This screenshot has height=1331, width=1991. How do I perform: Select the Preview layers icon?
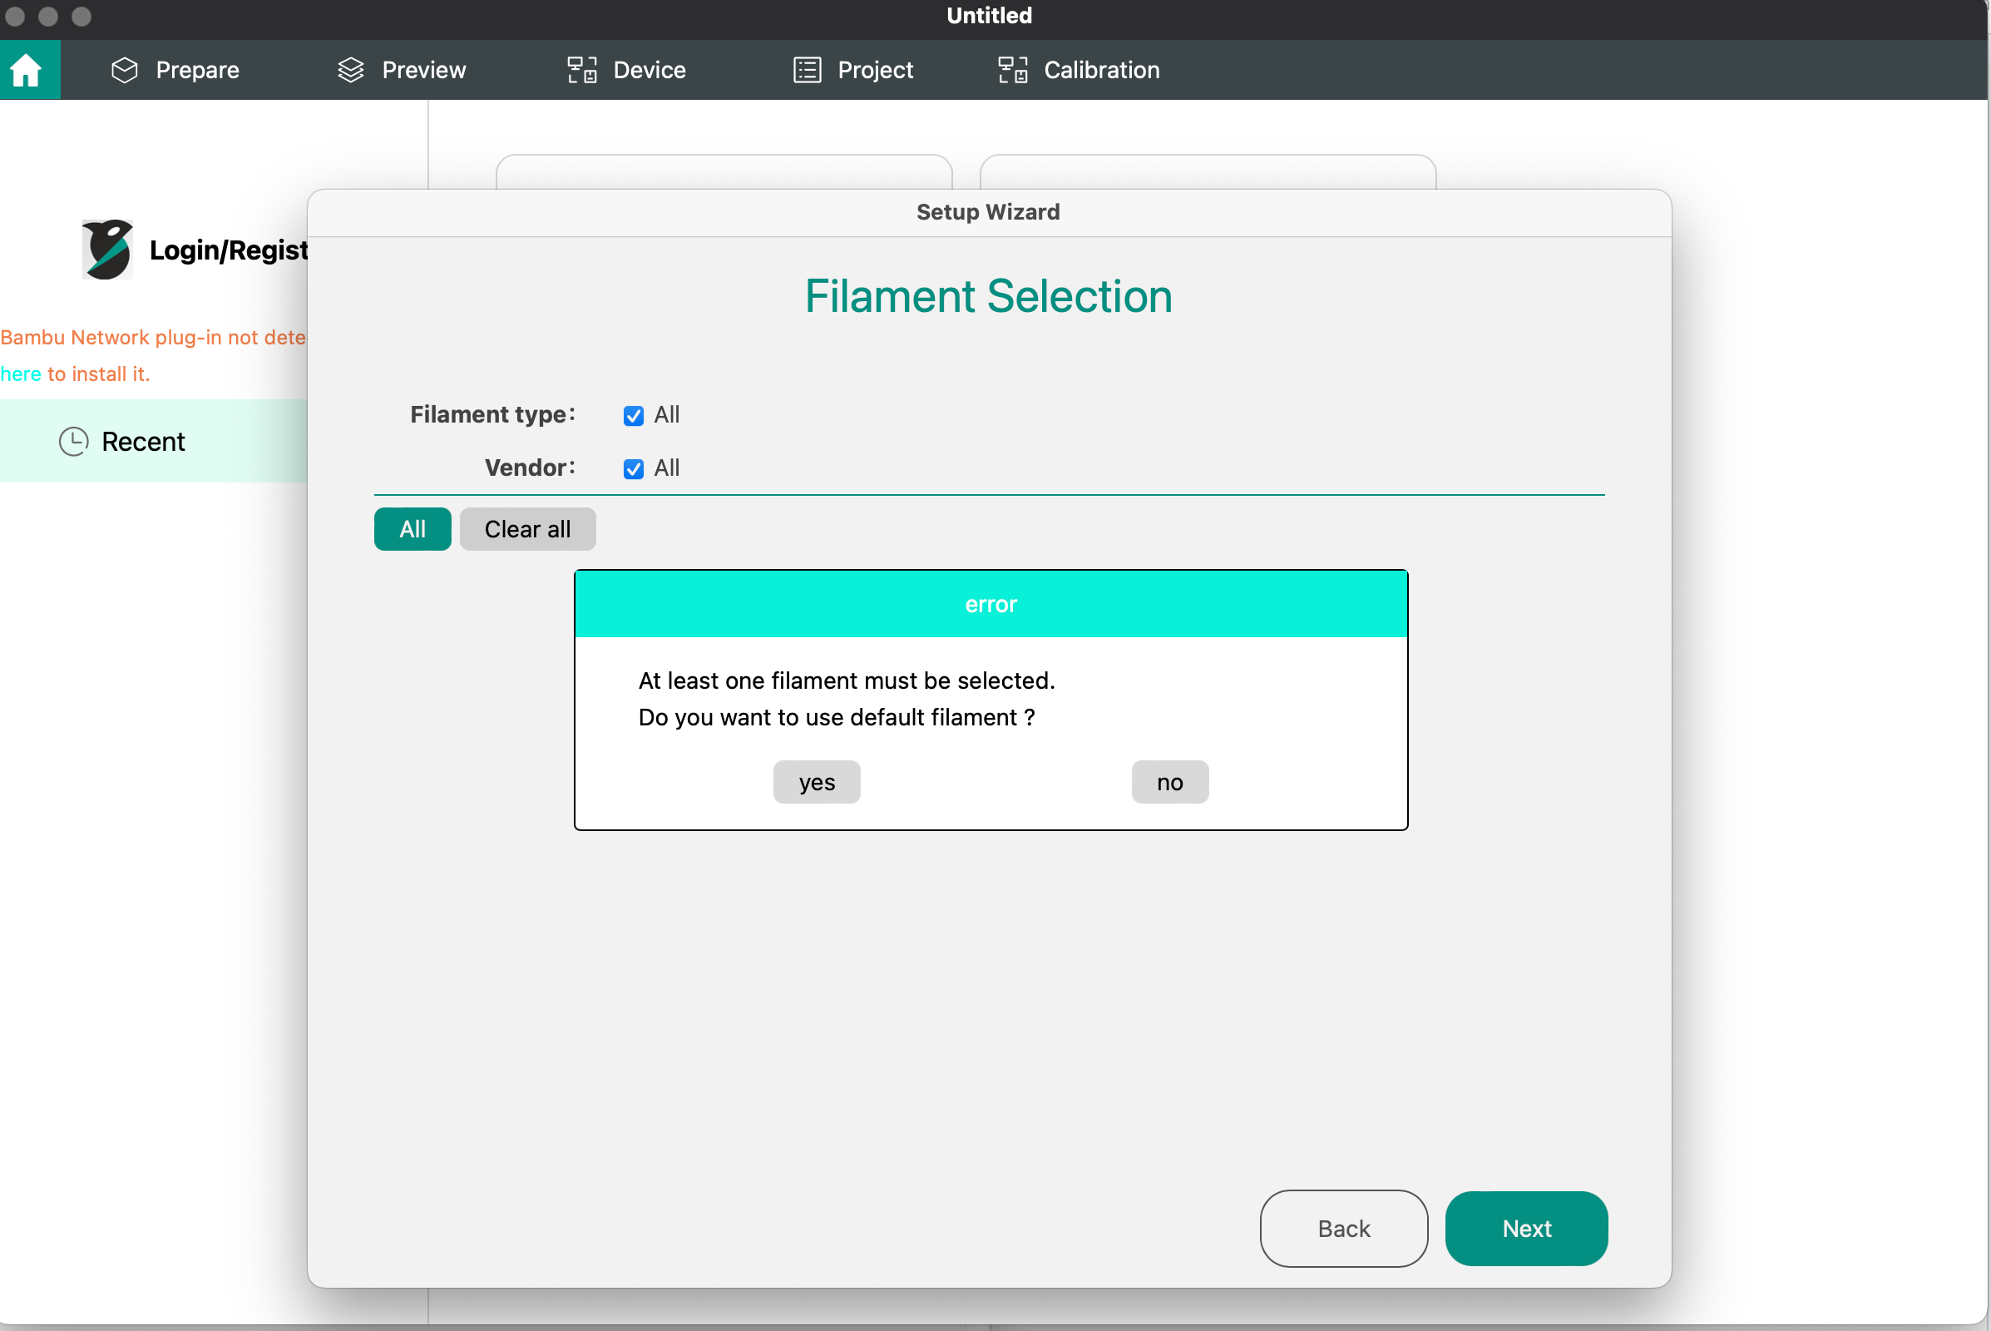click(x=350, y=70)
